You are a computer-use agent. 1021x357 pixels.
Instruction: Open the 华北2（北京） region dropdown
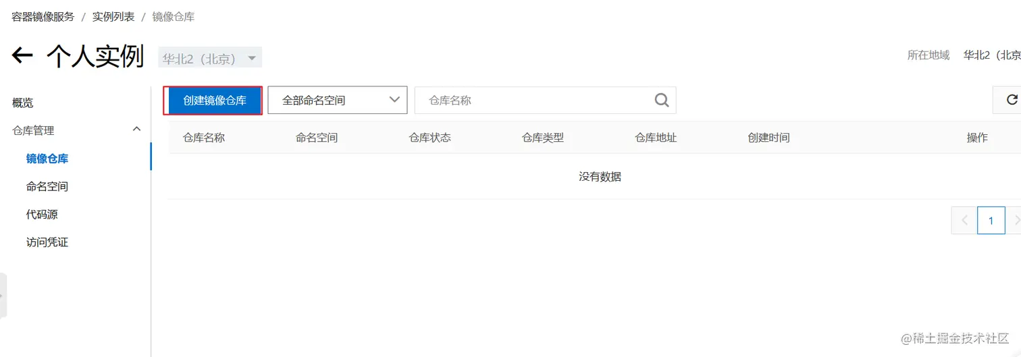click(x=210, y=58)
